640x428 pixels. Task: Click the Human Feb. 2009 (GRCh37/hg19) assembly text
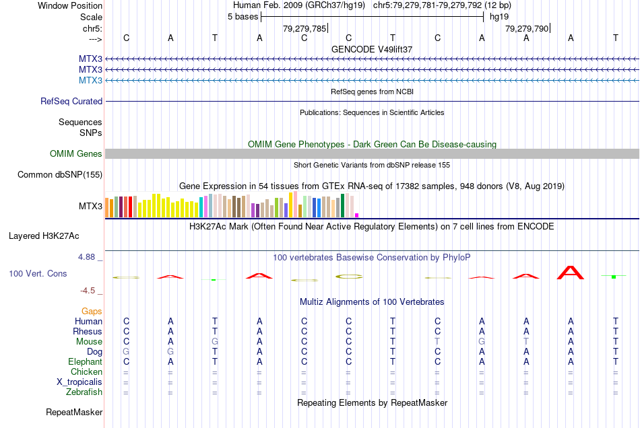point(298,5)
